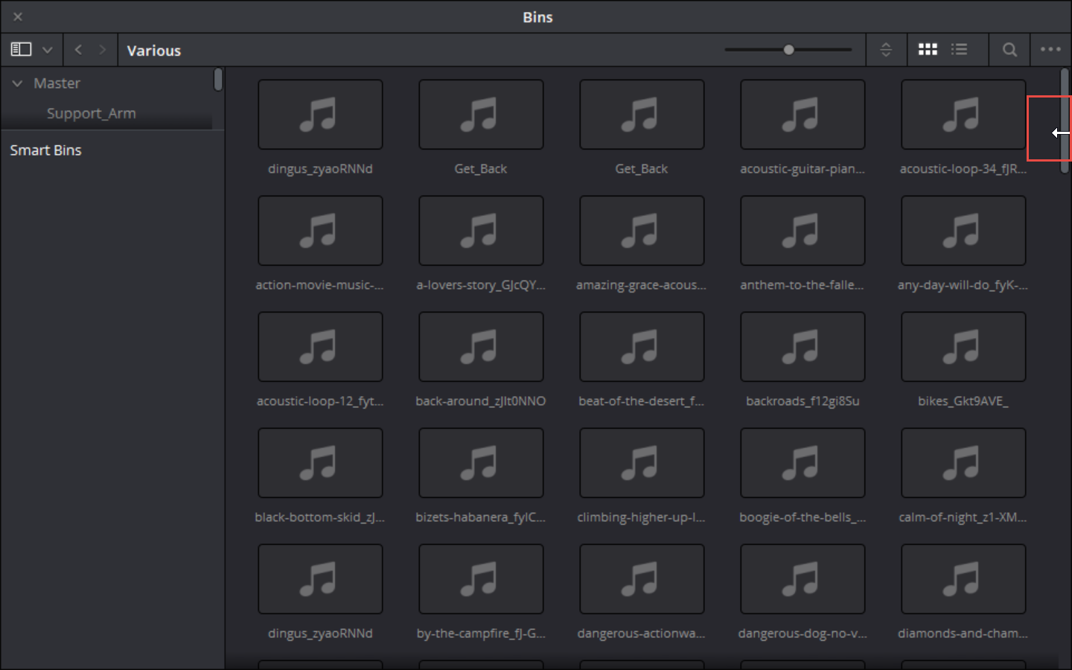Select the diamonds-and-cham... clip thumbnail
The image size is (1072, 670).
tap(963, 579)
